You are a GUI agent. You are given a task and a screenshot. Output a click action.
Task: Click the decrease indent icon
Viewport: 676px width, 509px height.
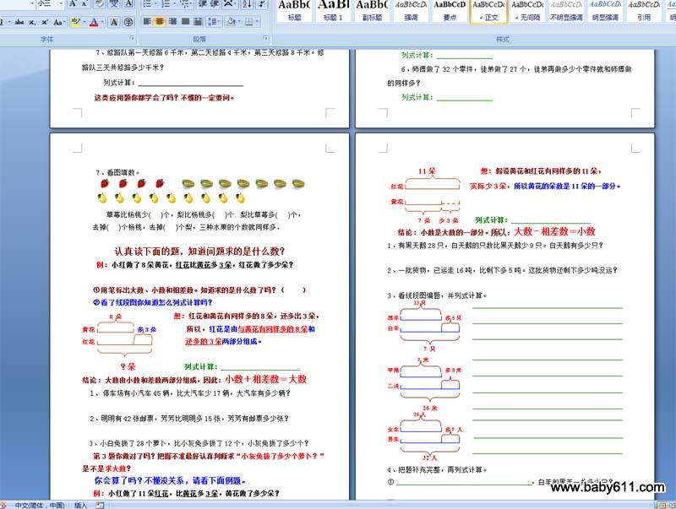(x=202, y=4)
